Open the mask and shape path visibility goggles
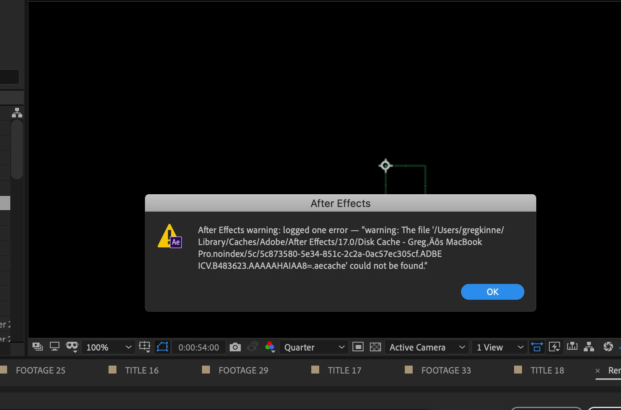This screenshot has width=621, height=410. click(x=72, y=347)
